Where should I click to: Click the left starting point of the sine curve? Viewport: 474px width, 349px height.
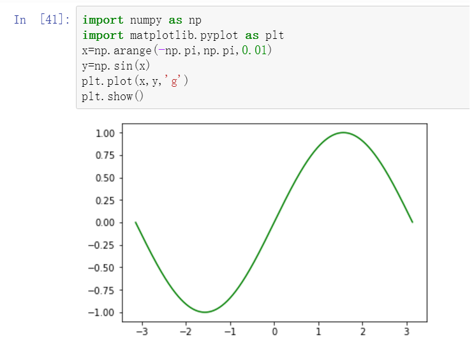click(136, 222)
